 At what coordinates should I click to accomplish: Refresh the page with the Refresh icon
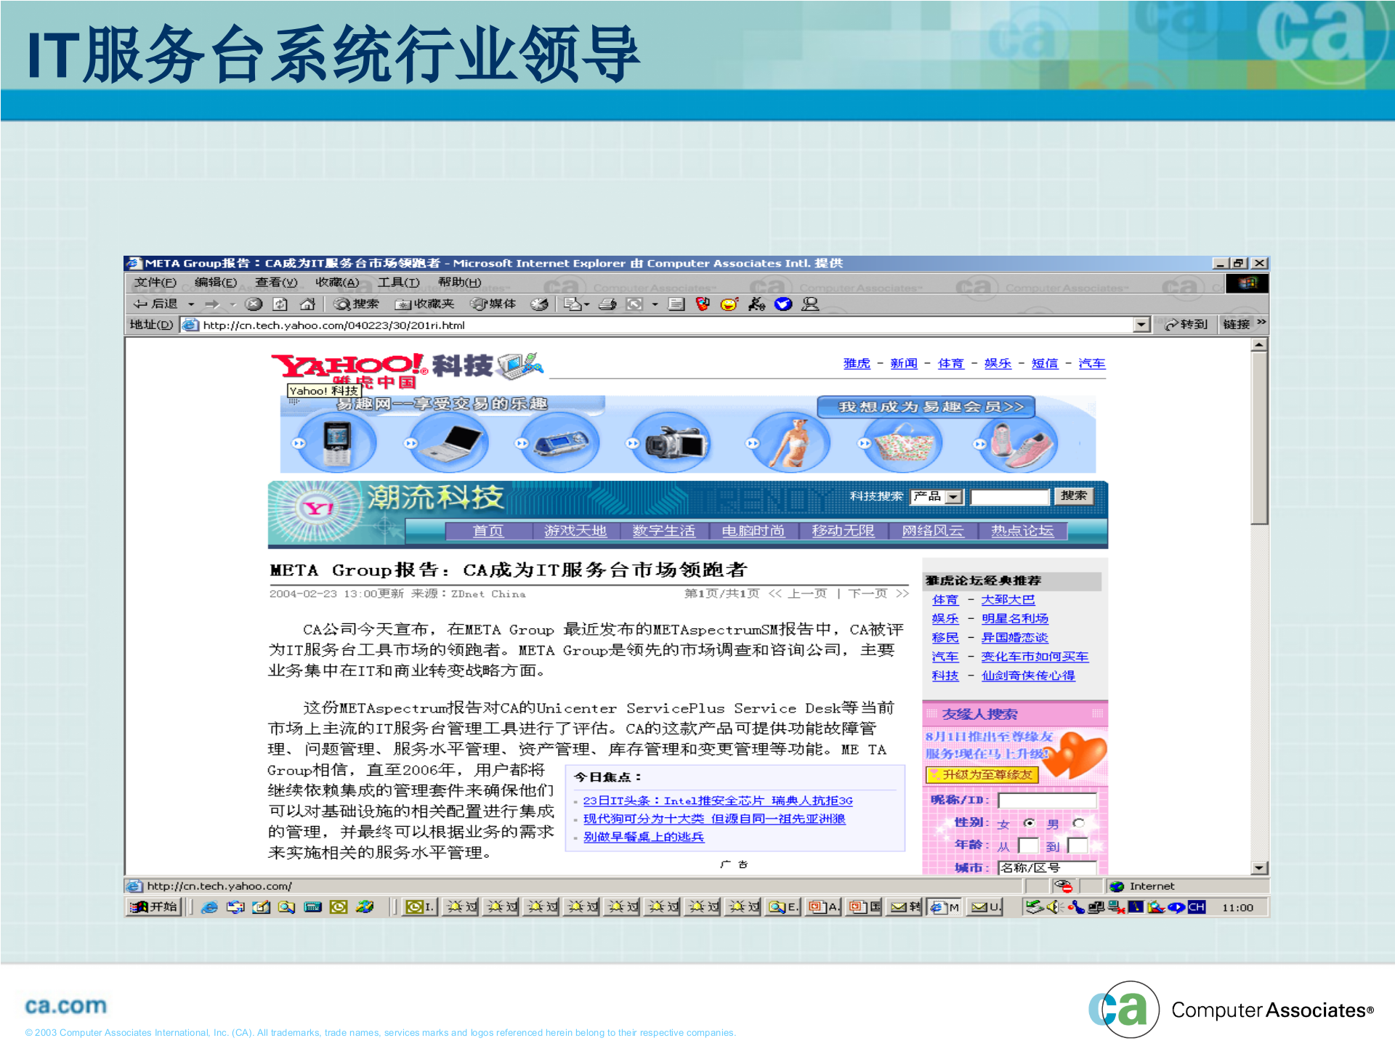(x=279, y=304)
